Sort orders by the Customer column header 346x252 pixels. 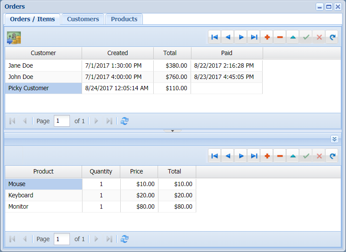43,53
